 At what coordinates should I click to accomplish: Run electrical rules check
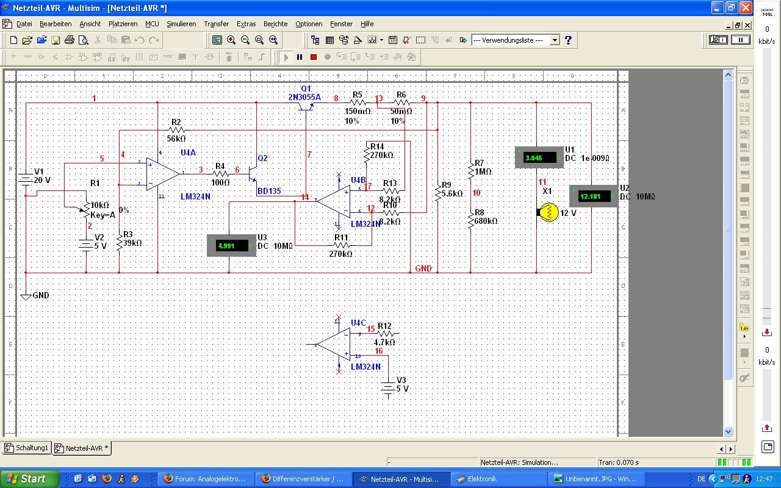[407, 40]
